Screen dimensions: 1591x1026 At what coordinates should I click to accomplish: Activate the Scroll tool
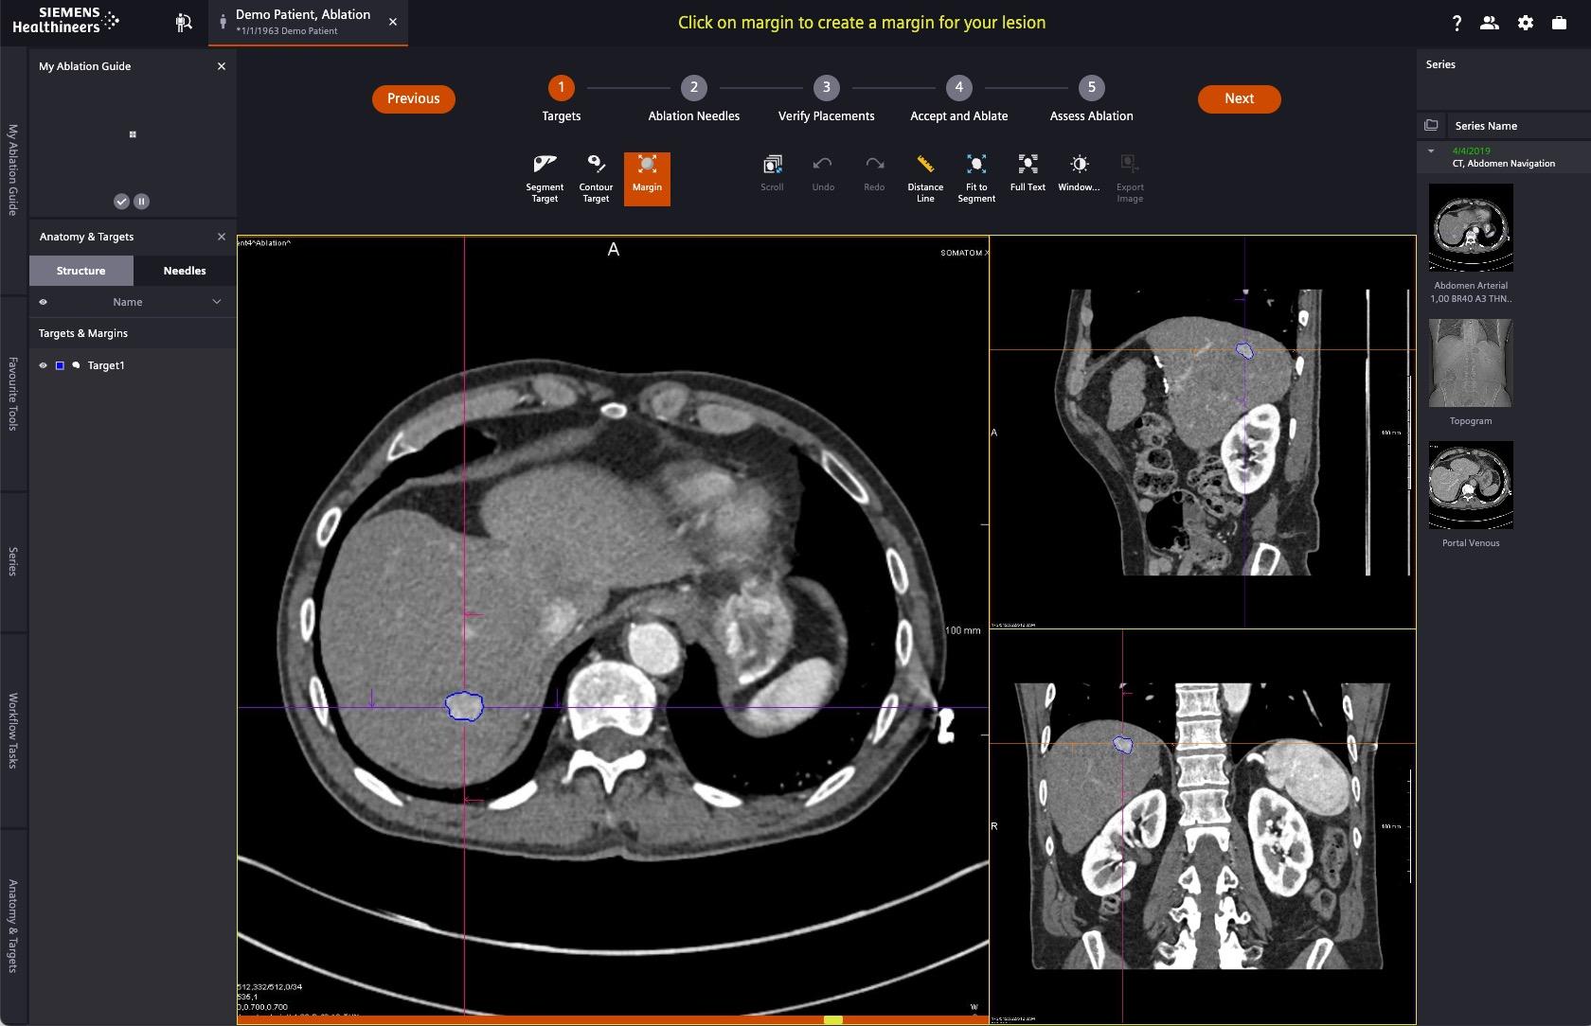pyautogui.click(x=772, y=174)
